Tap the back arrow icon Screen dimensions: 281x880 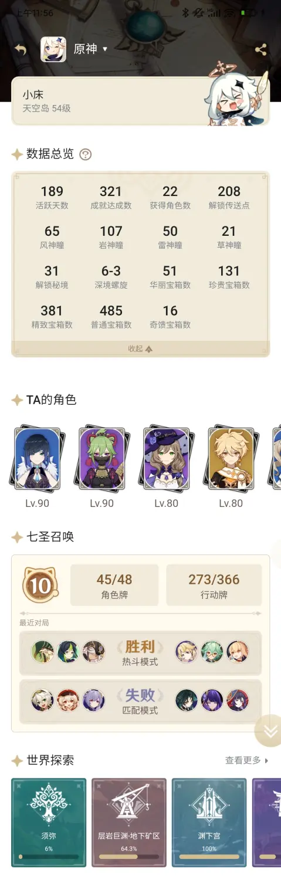[21, 49]
